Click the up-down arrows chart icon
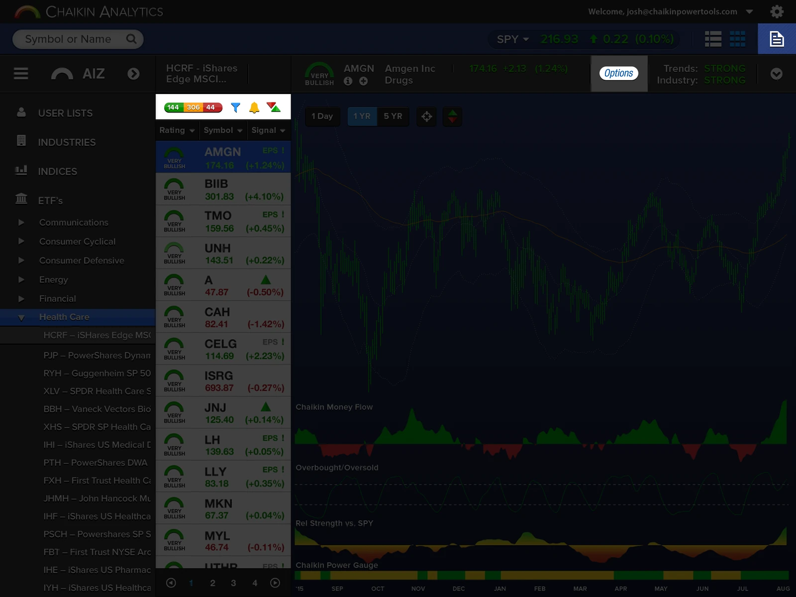The width and height of the screenshot is (796, 597). point(452,117)
